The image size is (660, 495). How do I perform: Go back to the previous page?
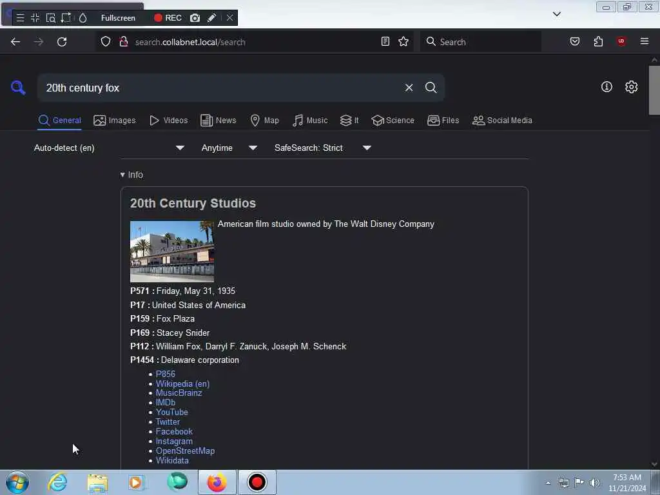pyautogui.click(x=15, y=42)
